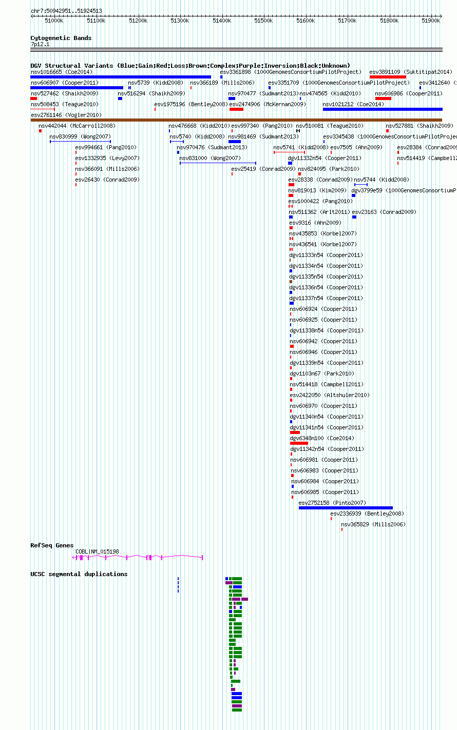Select the long blue nsv1016665 gain bar

click(x=121, y=77)
